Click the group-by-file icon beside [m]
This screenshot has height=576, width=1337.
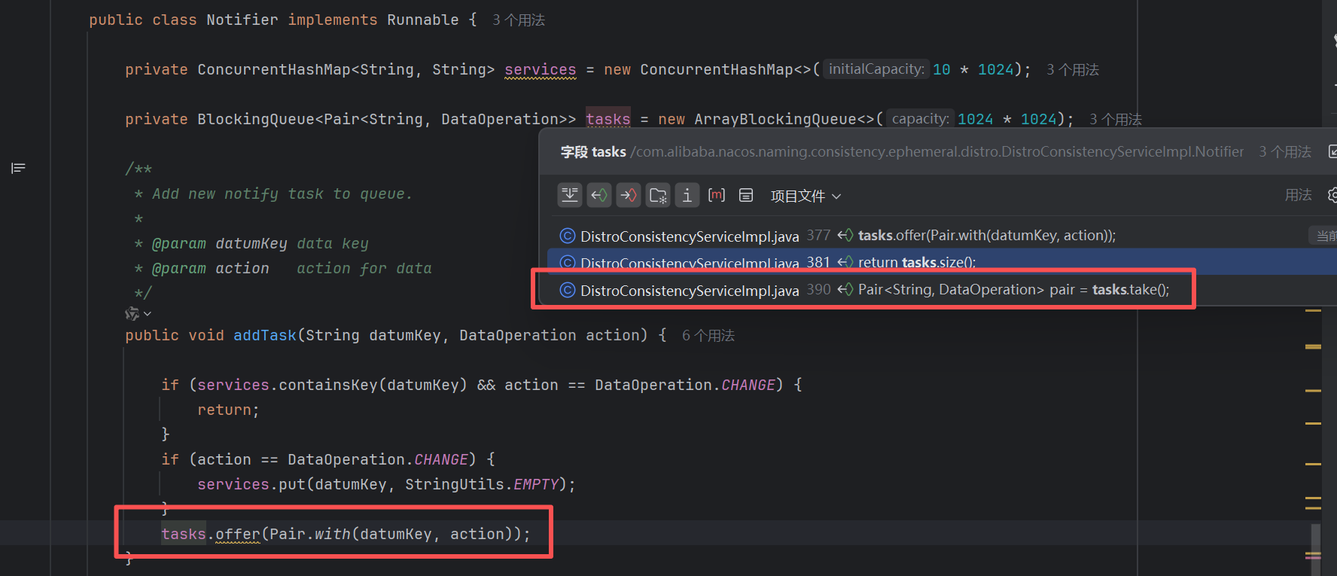coord(746,196)
